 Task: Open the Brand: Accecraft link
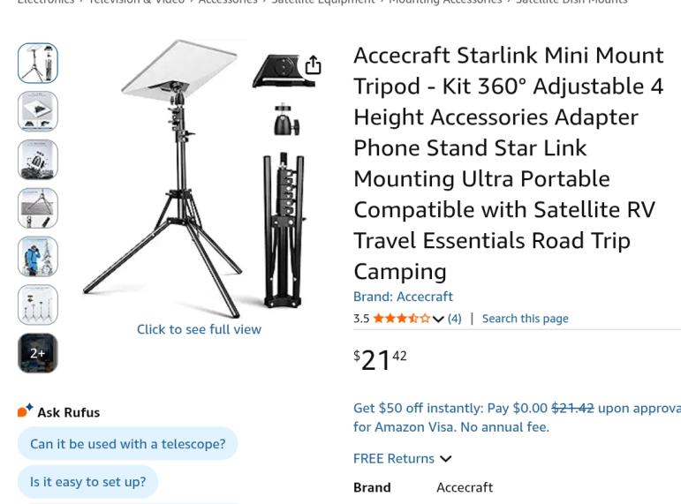click(x=403, y=297)
